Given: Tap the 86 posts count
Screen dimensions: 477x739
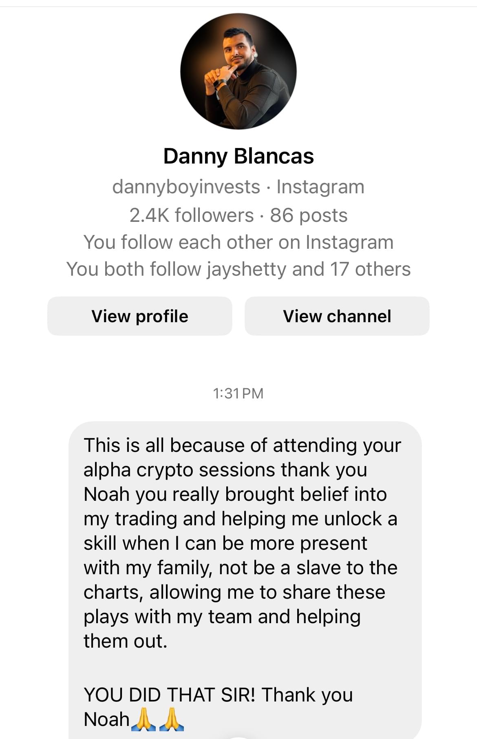Looking at the screenshot, I should [309, 215].
